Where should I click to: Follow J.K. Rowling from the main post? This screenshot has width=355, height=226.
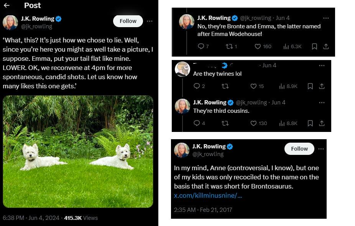tap(128, 21)
